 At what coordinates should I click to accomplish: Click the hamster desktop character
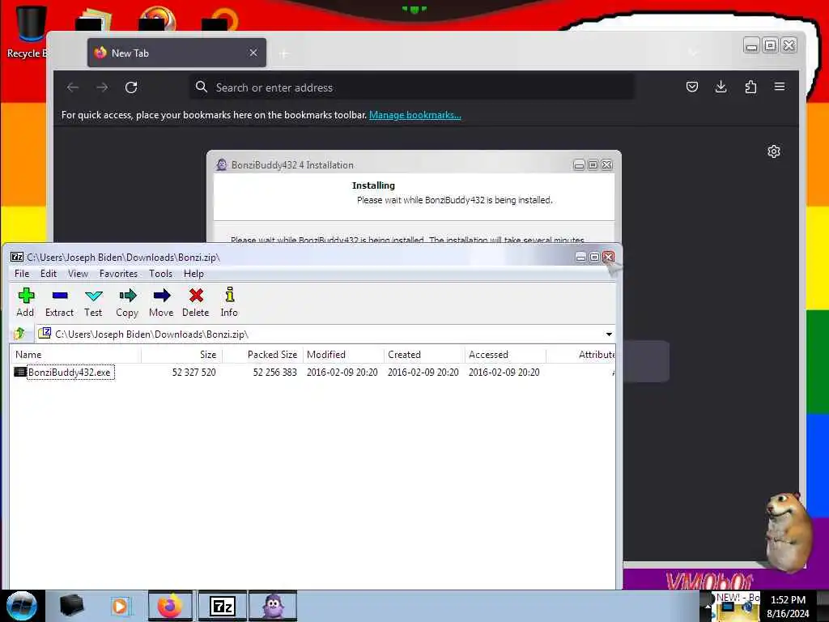click(787, 532)
